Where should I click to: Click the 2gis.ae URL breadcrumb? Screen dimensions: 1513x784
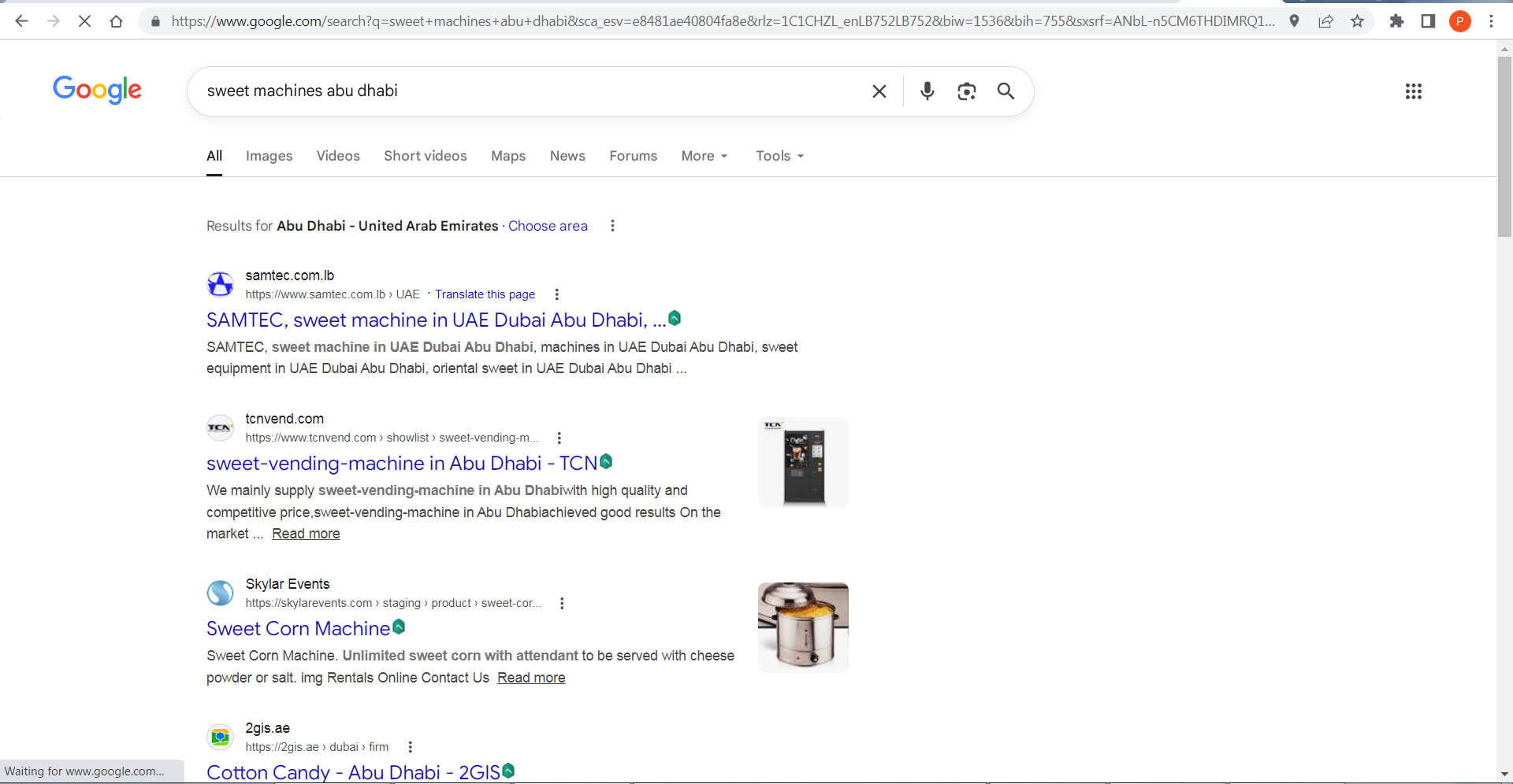coord(317,747)
